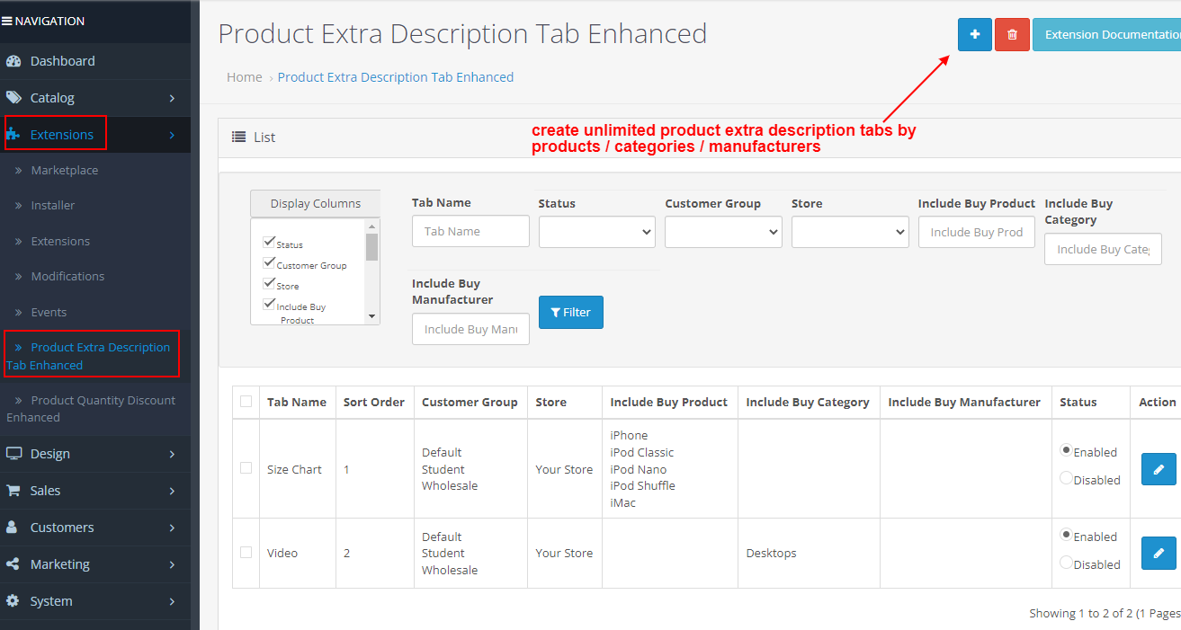Uncheck the Status display column

(x=268, y=241)
